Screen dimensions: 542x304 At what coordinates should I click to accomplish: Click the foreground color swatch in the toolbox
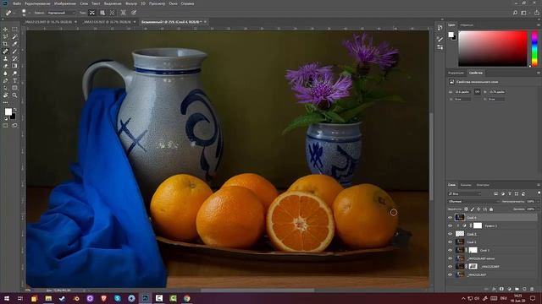[x=8, y=111]
